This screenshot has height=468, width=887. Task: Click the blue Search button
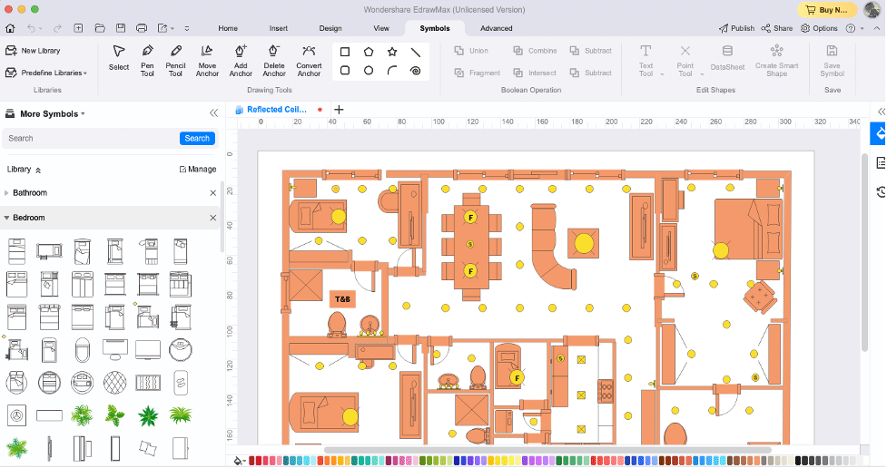[197, 138]
